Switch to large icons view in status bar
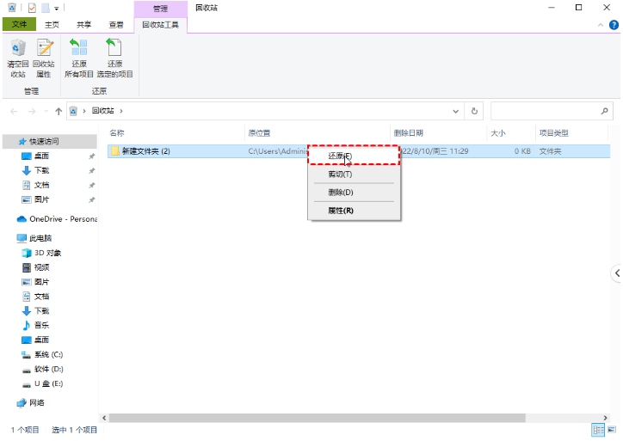Viewport: 623px width, 441px height. [612, 430]
